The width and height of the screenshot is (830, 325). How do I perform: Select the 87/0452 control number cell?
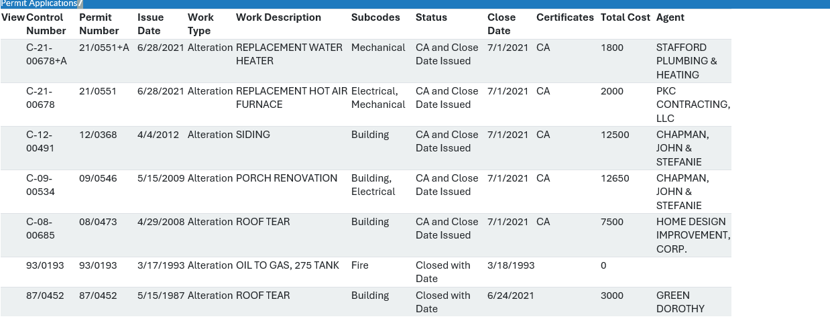(x=45, y=296)
